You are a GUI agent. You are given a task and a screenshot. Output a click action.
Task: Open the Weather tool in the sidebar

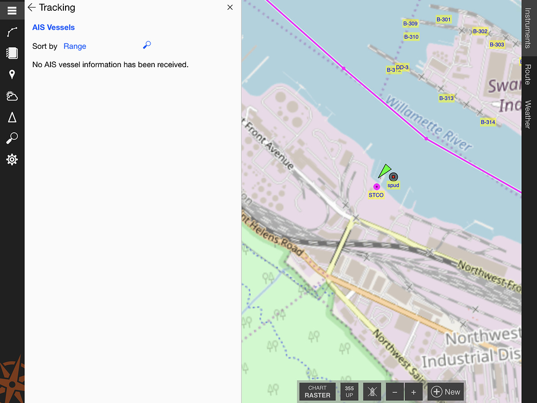[x=12, y=96]
